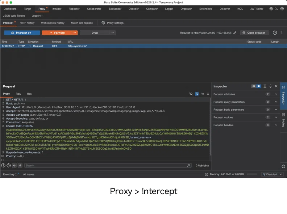Open Match and replace sub-tab
The width and height of the screenshot is (287, 214).
tap(82, 23)
